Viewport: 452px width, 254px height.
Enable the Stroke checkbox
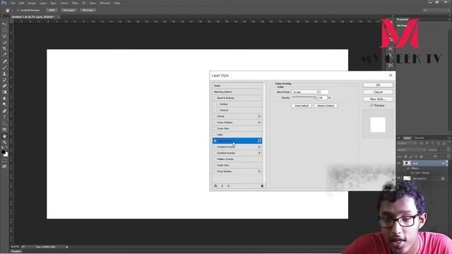(x=215, y=116)
